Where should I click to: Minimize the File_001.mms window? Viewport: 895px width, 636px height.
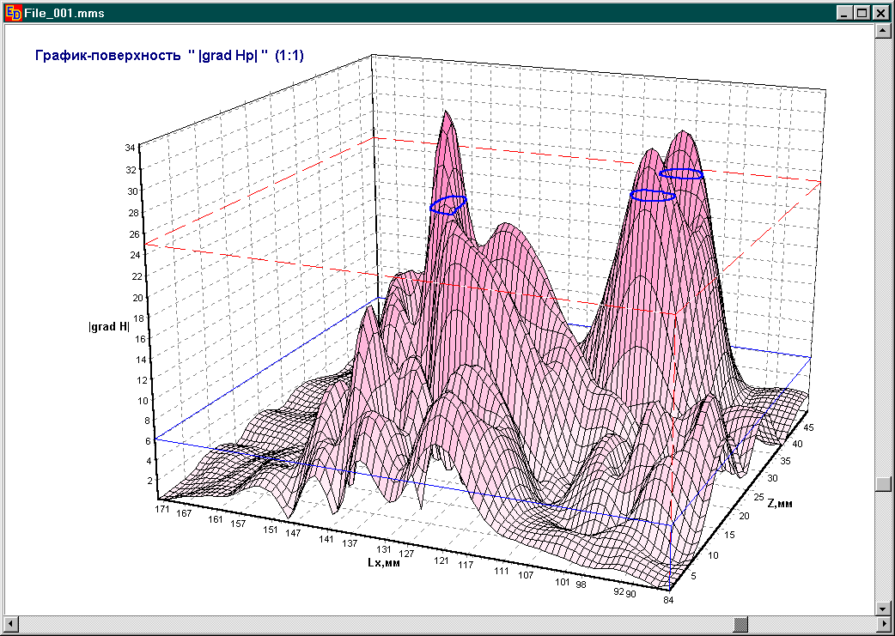tap(845, 13)
